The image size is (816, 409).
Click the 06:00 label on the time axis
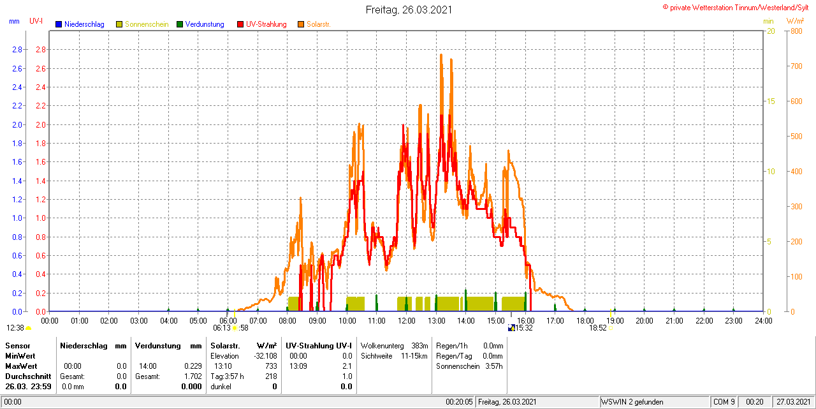[228, 320]
